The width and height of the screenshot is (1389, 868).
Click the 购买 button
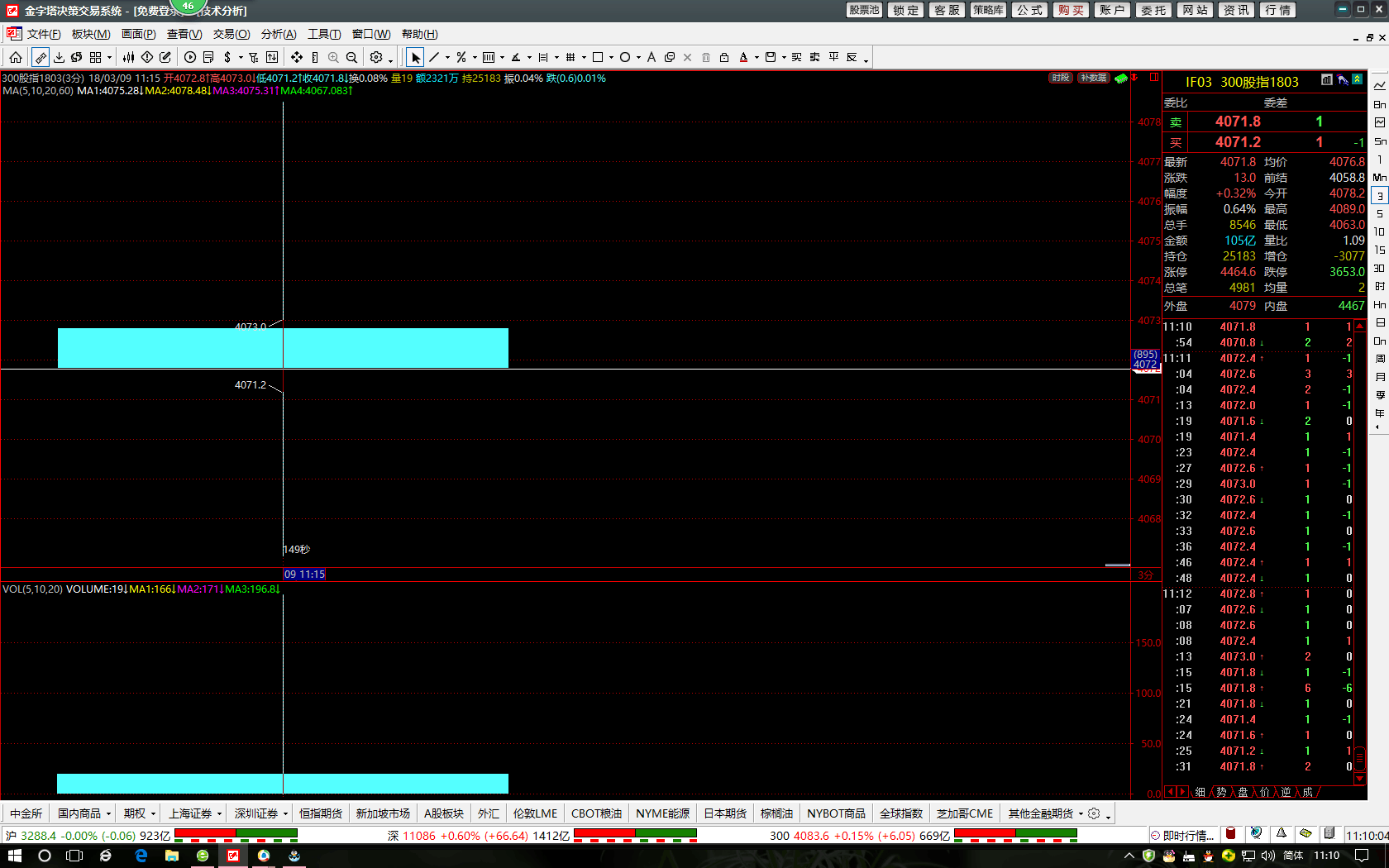pyautogui.click(x=1071, y=10)
